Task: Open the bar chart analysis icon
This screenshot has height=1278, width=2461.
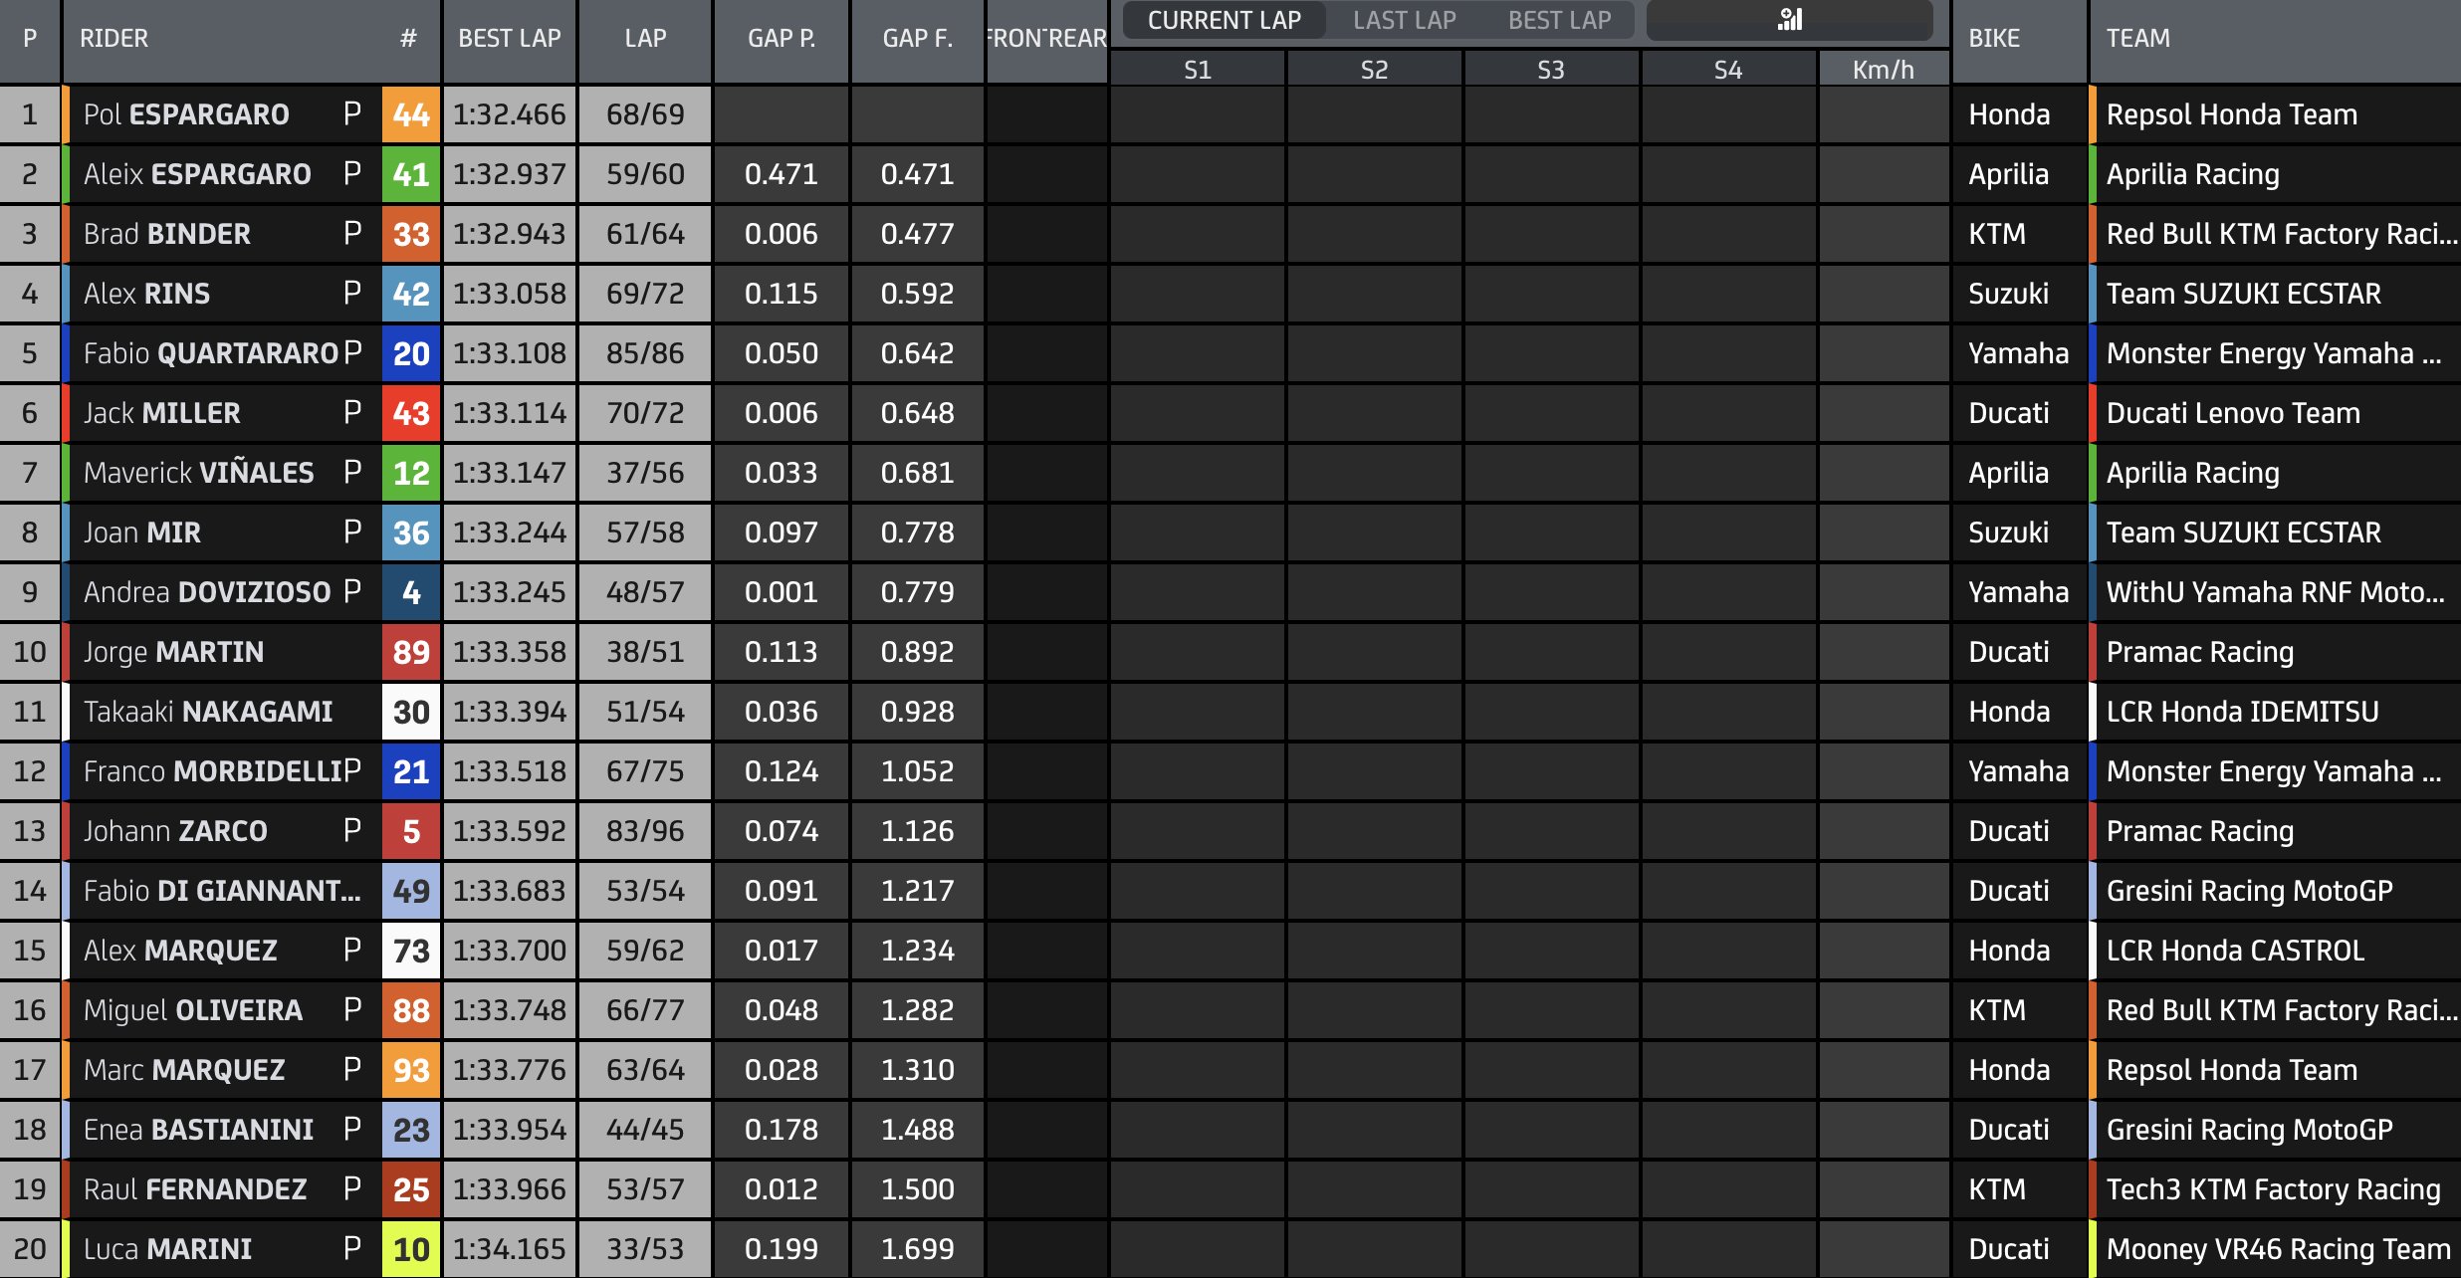Action: pyautogui.click(x=1789, y=20)
